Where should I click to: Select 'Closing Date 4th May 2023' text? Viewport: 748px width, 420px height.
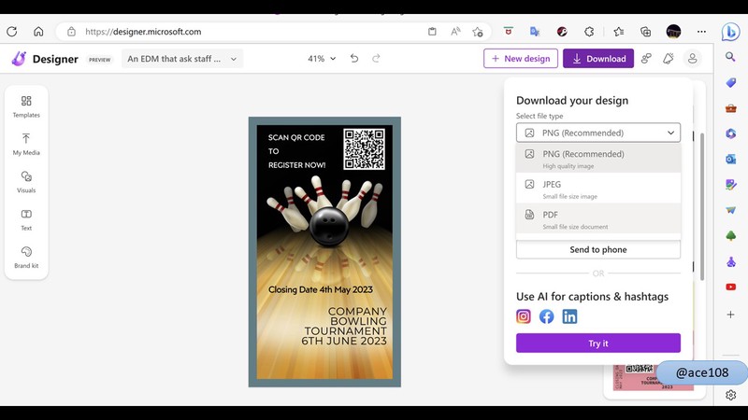pos(321,289)
